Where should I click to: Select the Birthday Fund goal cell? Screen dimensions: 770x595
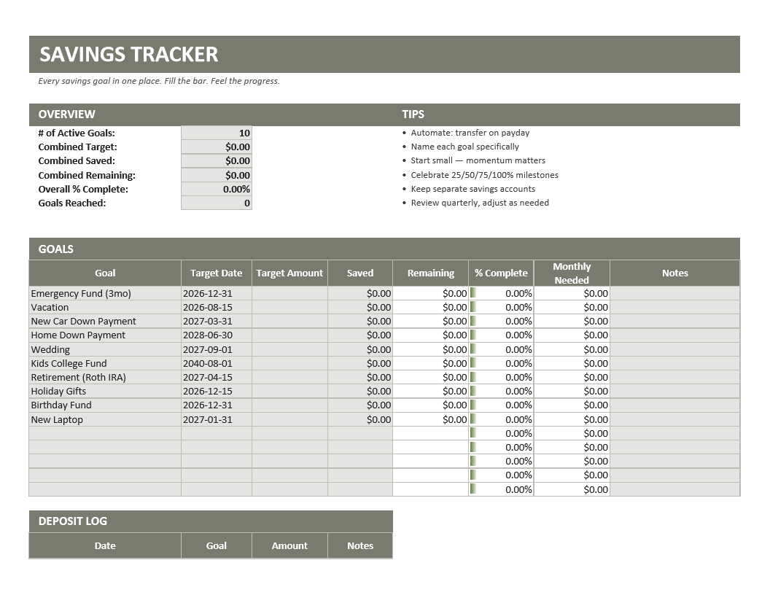pyautogui.click(x=105, y=405)
